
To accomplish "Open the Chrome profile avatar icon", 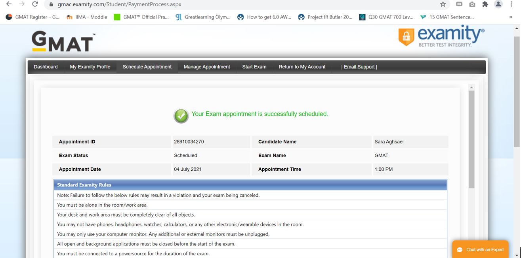I will [x=498, y=4].
